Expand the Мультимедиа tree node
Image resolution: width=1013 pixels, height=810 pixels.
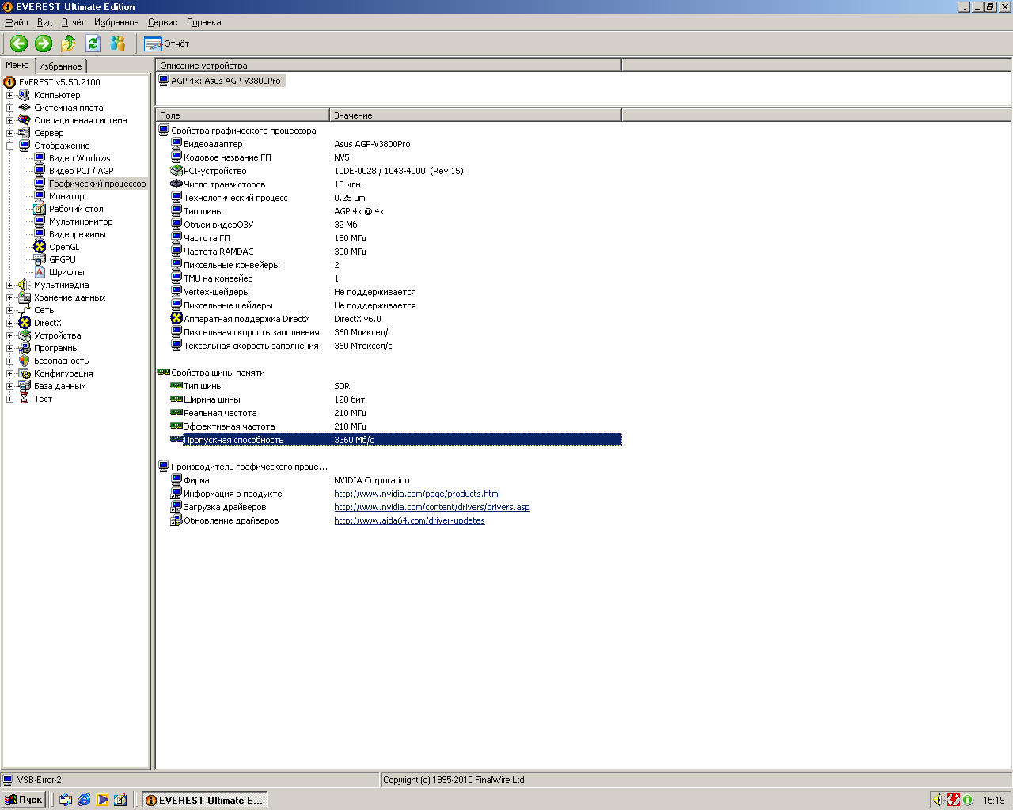coord(9,285)
